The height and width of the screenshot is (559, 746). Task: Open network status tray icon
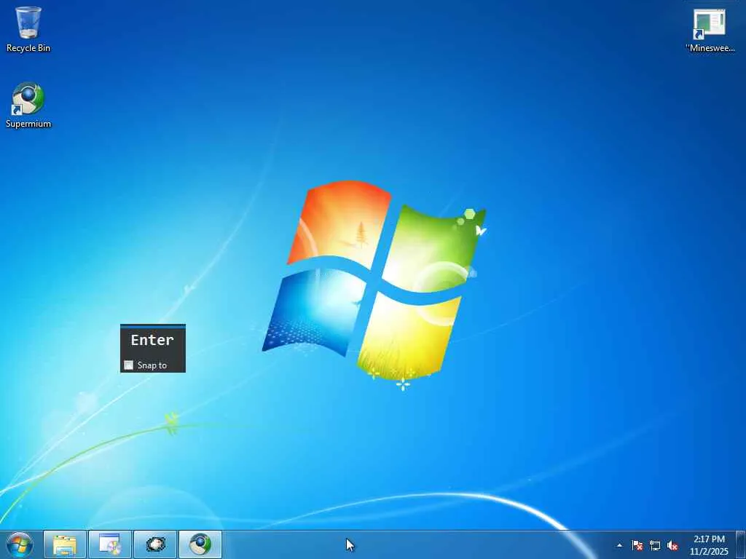(655, 545)
